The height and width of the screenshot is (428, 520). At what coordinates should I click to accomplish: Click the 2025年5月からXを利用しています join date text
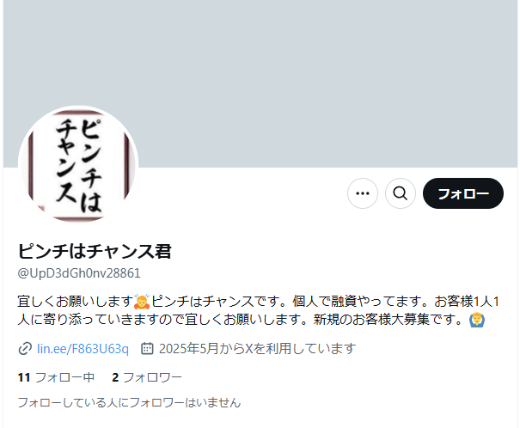257,349
